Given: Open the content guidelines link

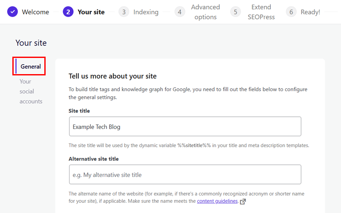Looking at the screenshot, I should (x=217, y=201).
